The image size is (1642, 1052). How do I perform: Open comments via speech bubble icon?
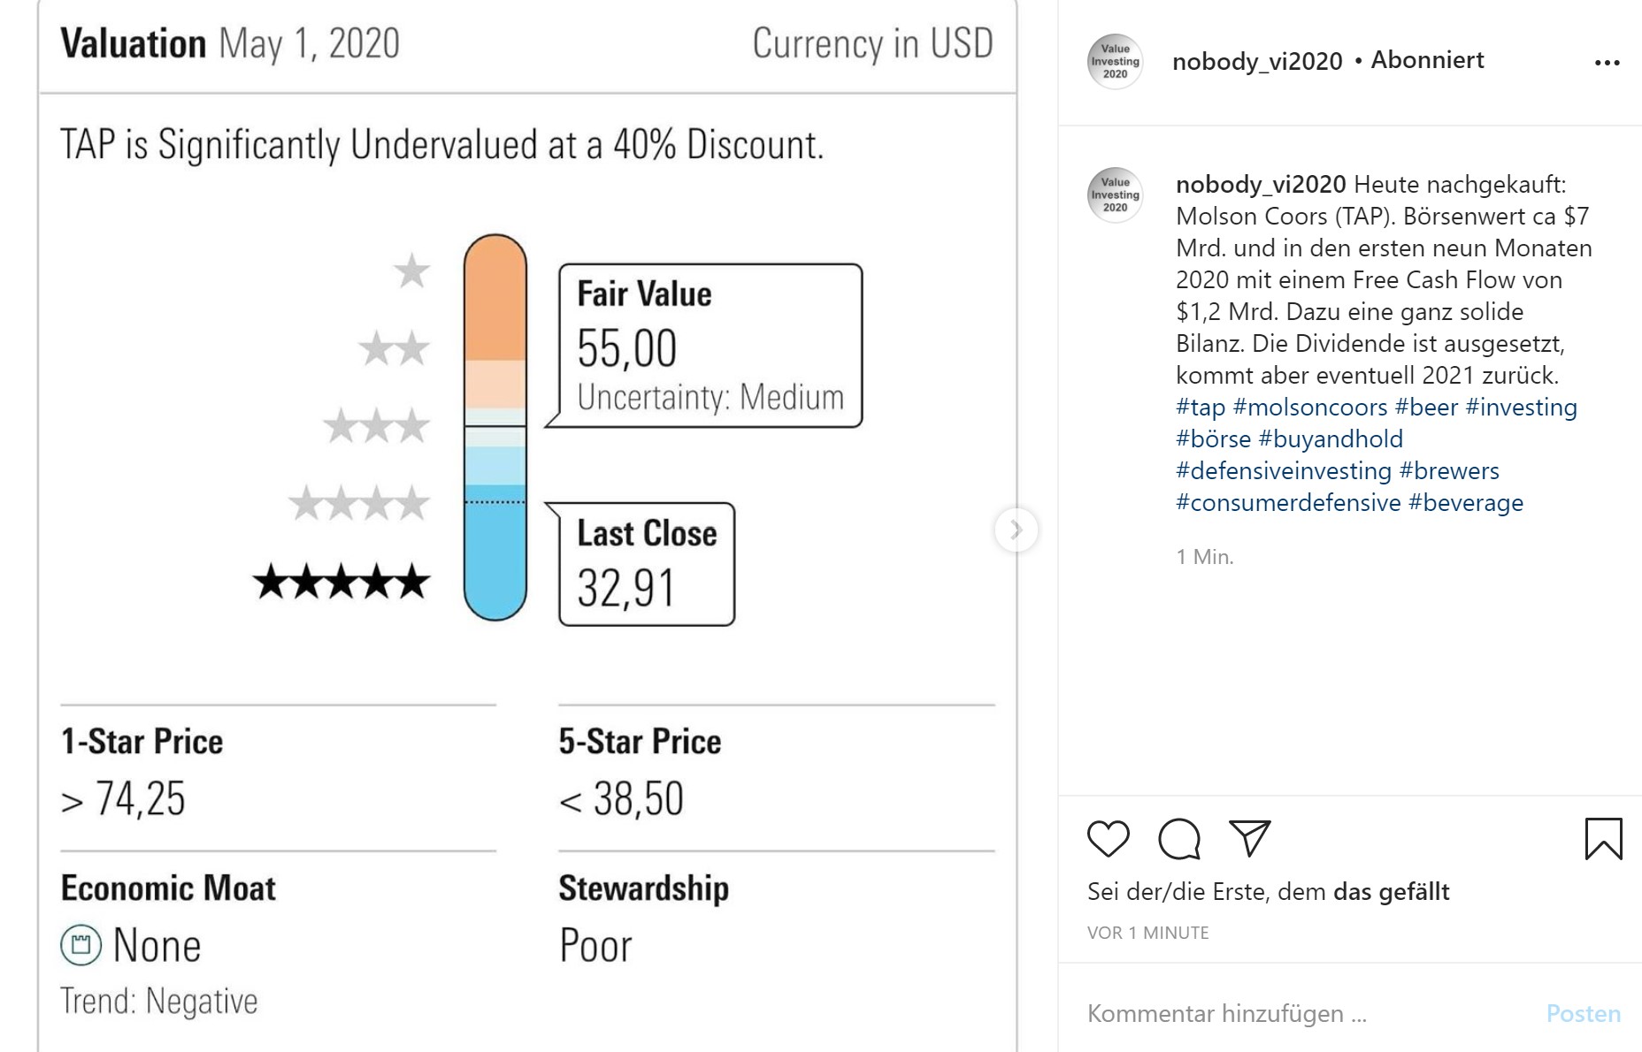point(1179,838)
